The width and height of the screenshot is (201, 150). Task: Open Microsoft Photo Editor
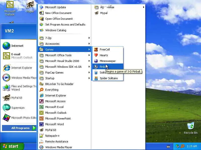click(x=19, y=118)
